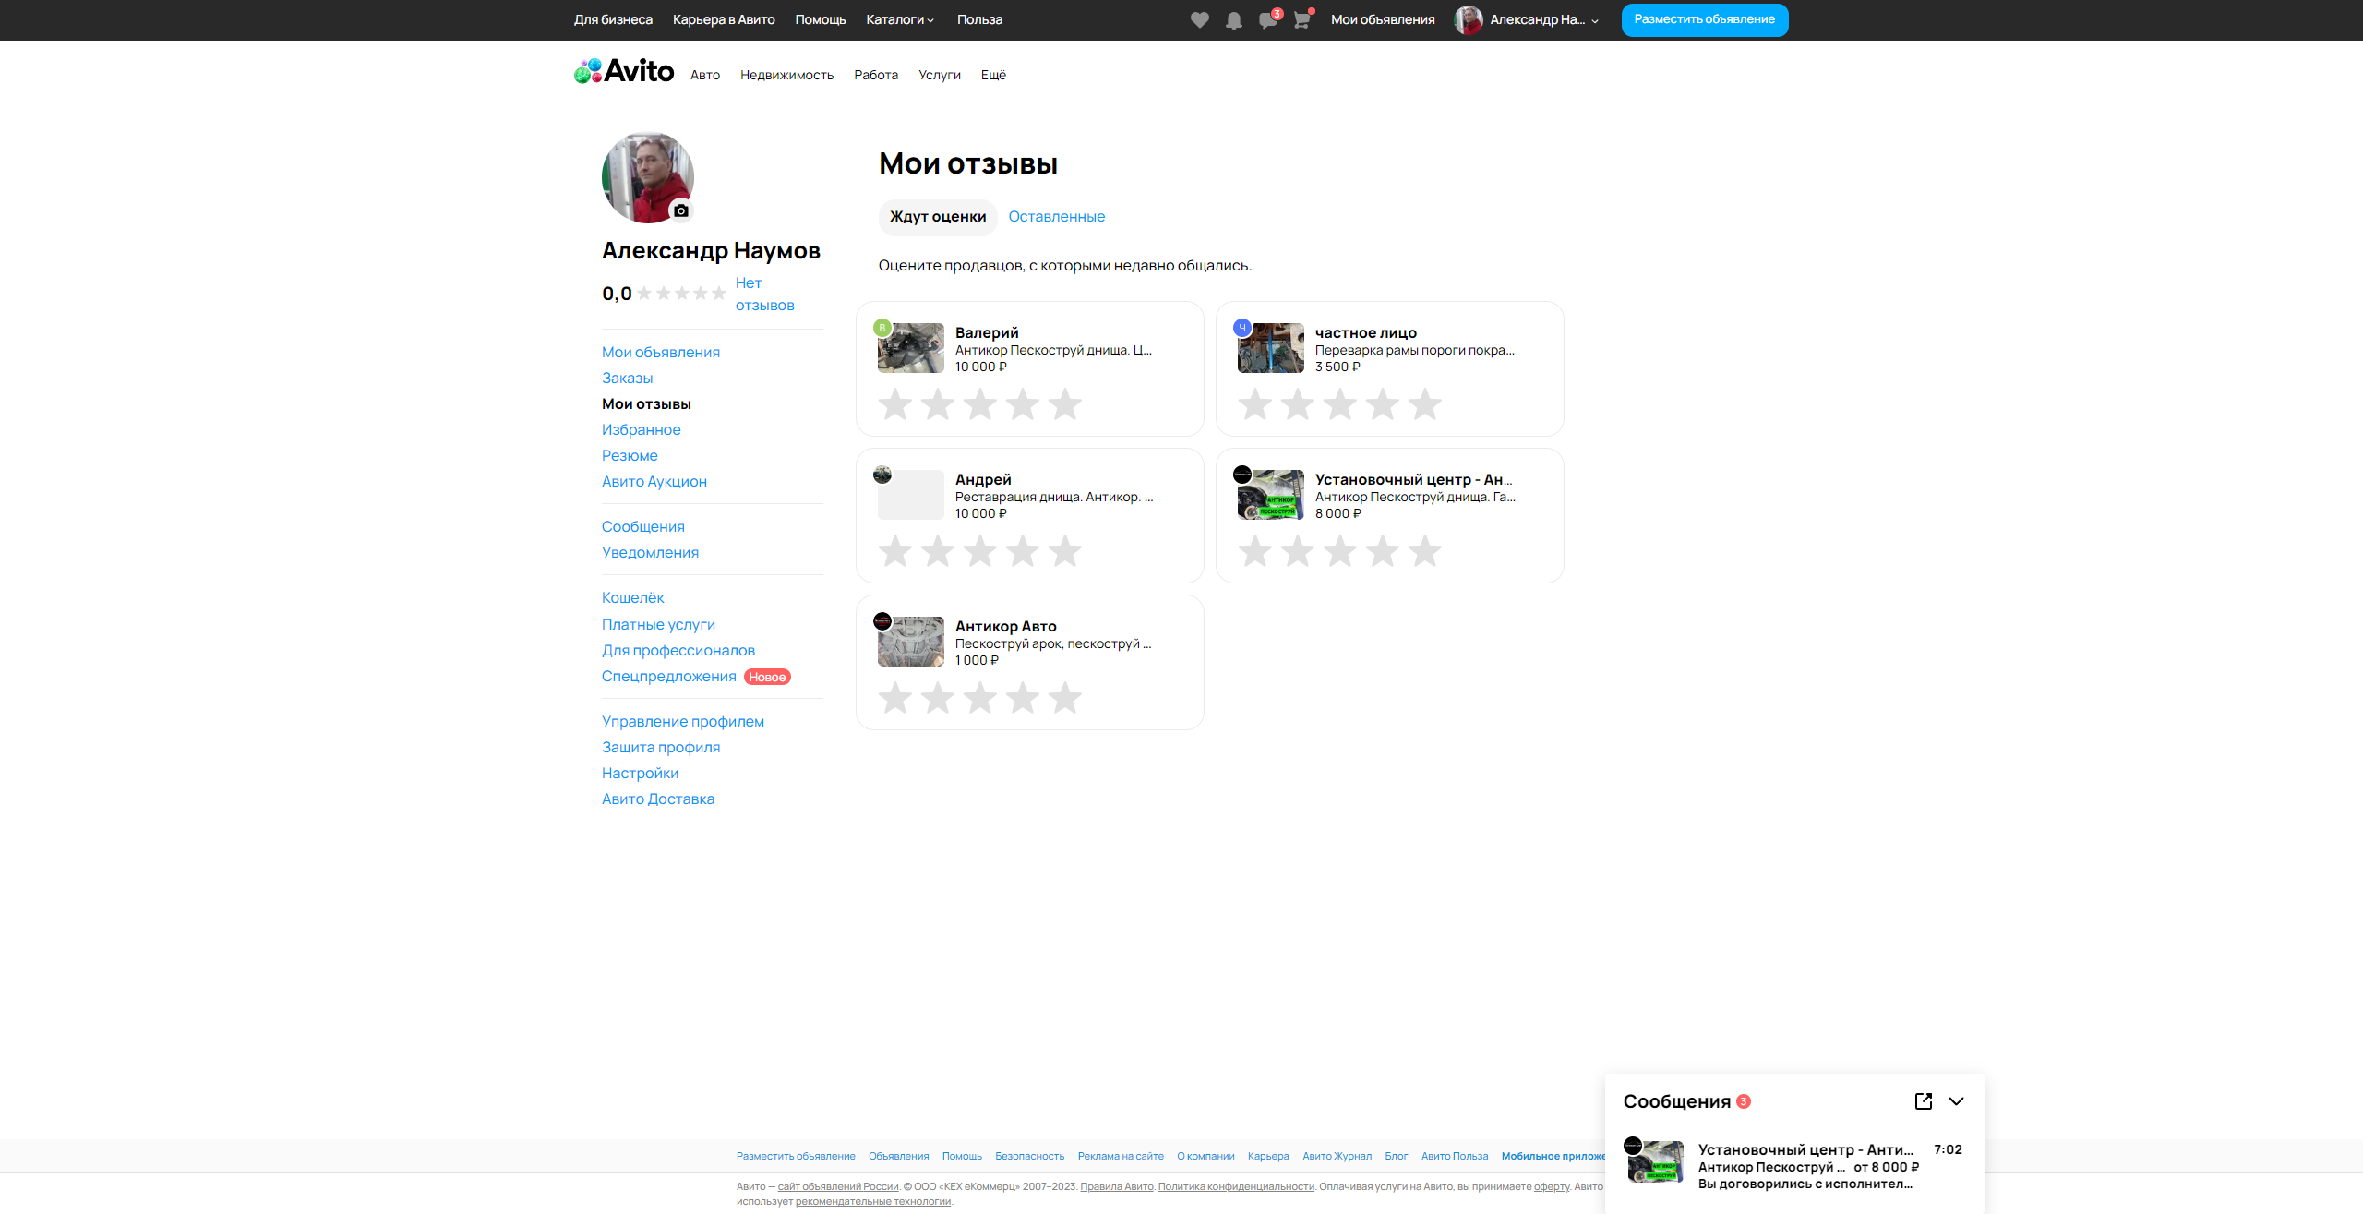Viewport: 2363px width, 1214px height.
Task: Click camera icon to change profile photo
Action: pyautogui.click(x=681, y=210)
